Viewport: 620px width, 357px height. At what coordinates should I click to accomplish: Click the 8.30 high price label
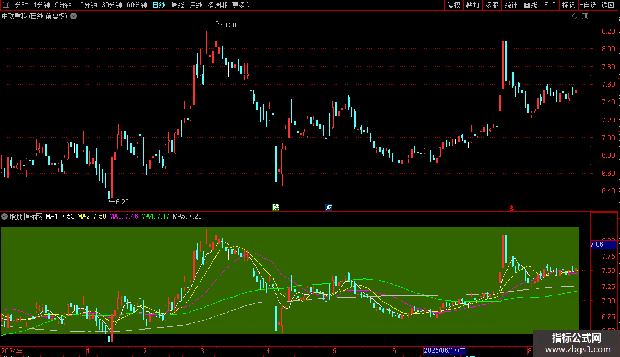230,25
